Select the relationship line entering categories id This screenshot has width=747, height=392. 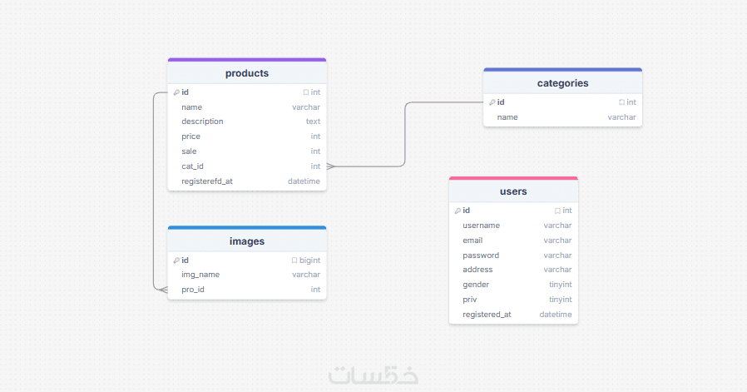coord(445,102)
